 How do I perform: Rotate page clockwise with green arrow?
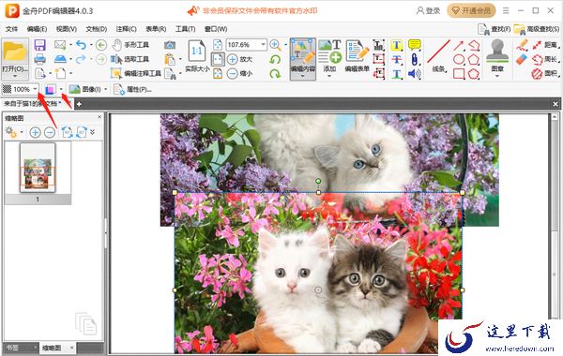pyautogui.click(x=275, y=73)
